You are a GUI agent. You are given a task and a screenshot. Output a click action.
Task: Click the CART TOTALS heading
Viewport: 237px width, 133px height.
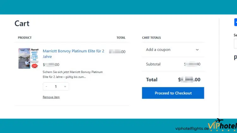[151, 38]
